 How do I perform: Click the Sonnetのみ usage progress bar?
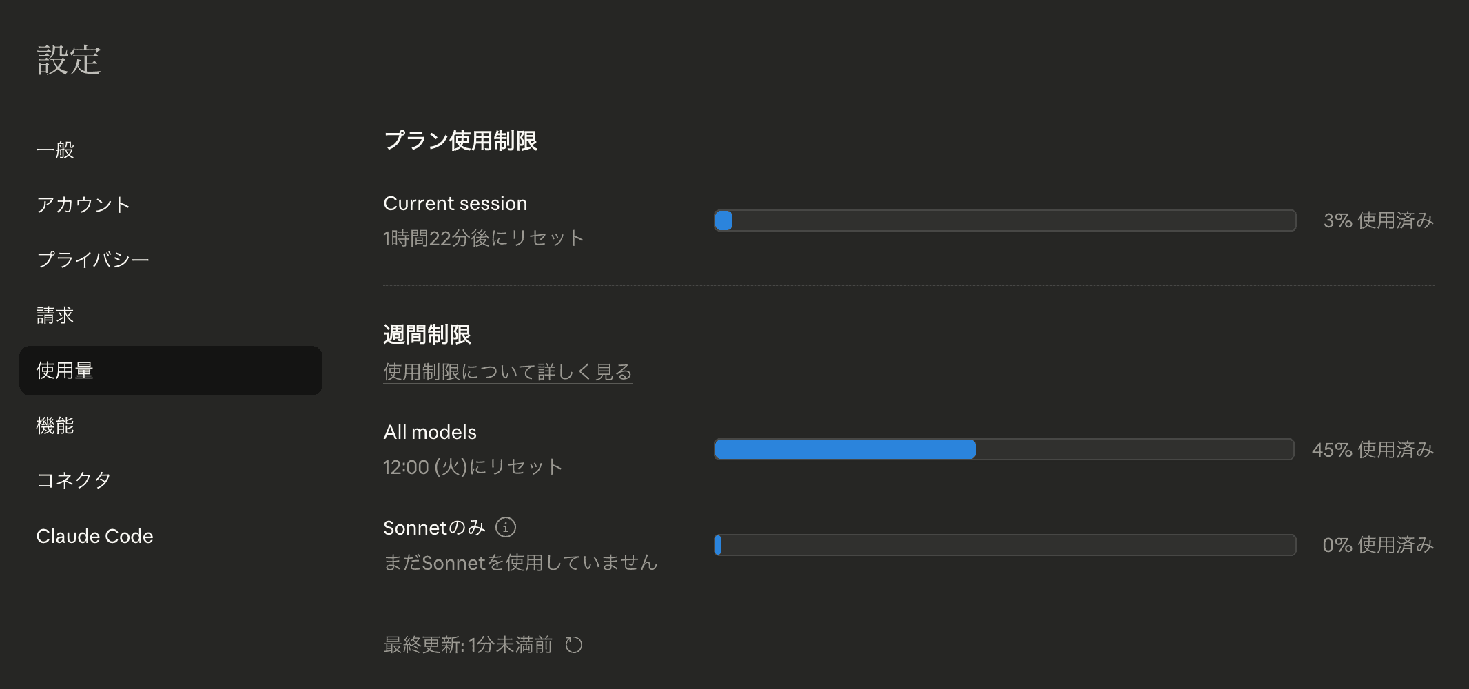pos(1006,546)
